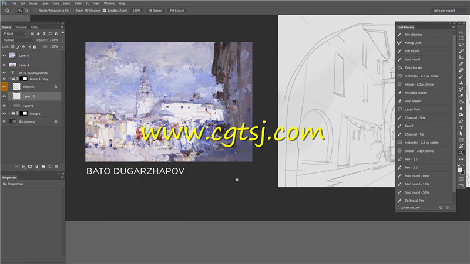
Task: Open the Kind filter dropdown in Layers
Action: pyautogui.click(x=14, y=33)
